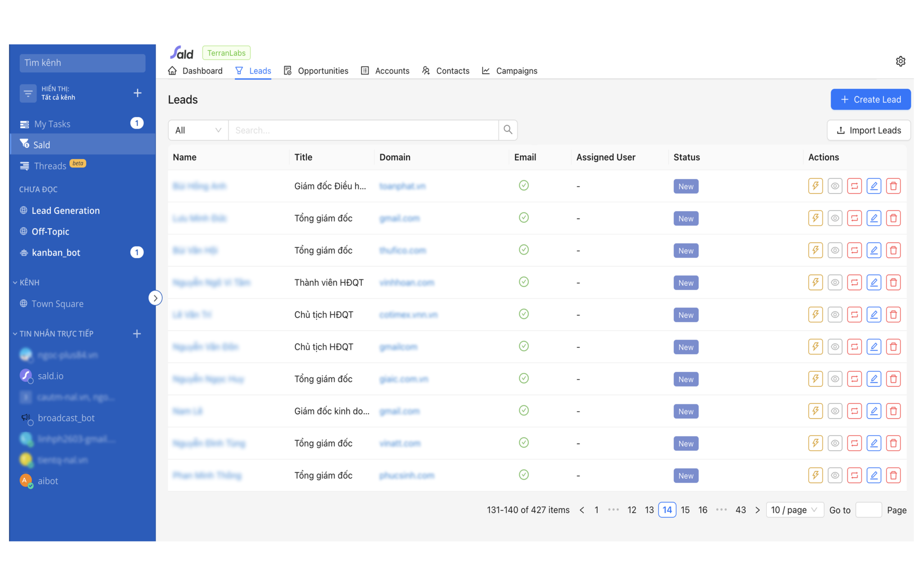921x575 pixels.
Task: Toggle the eye view icon in fifth row
Action: pyautogui.click(x=835, y=314)
